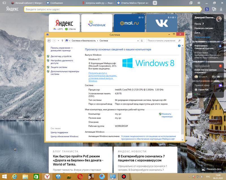
Task: Open Защита системы link
Action: coord(59,67)
